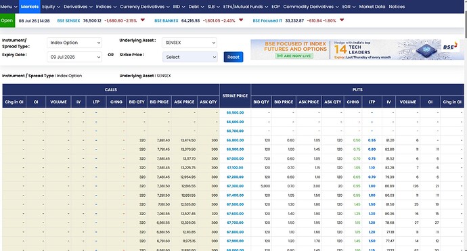This screenshot has width=467, height=251.
Task: Open the EGR menu
Action: click(349, 7)
